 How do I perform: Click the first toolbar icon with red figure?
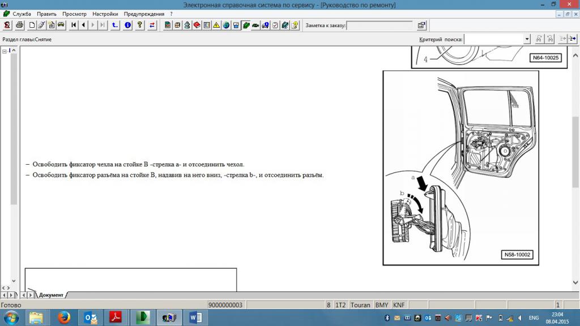click(7, 25)
